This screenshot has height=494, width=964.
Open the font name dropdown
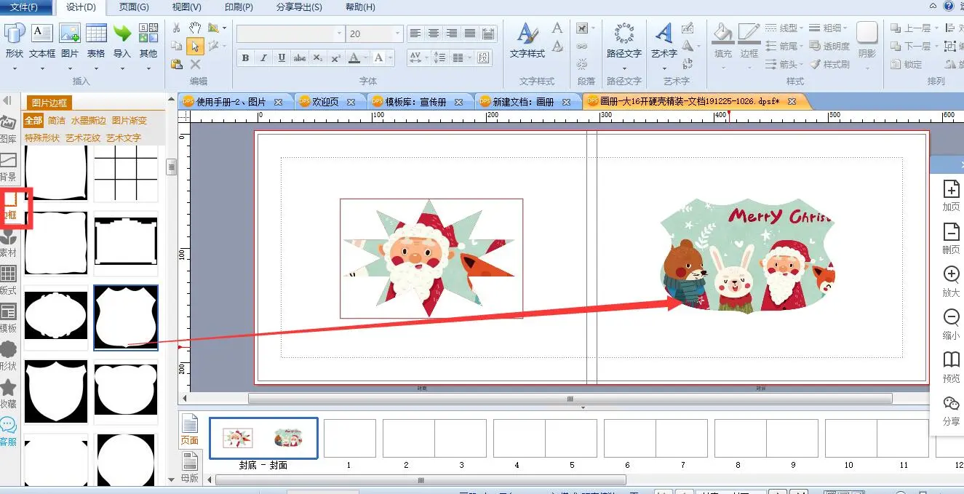pyautogui.click(x=339, y=33)
